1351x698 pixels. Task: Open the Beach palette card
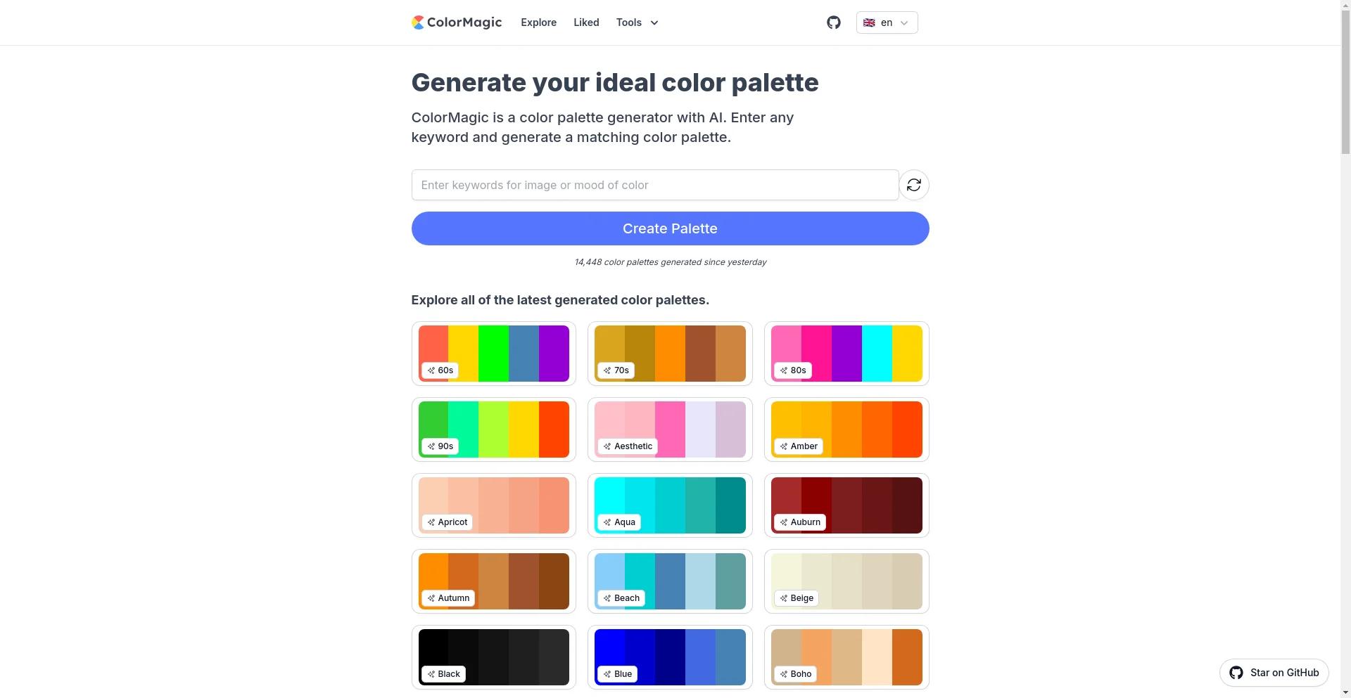670,573
